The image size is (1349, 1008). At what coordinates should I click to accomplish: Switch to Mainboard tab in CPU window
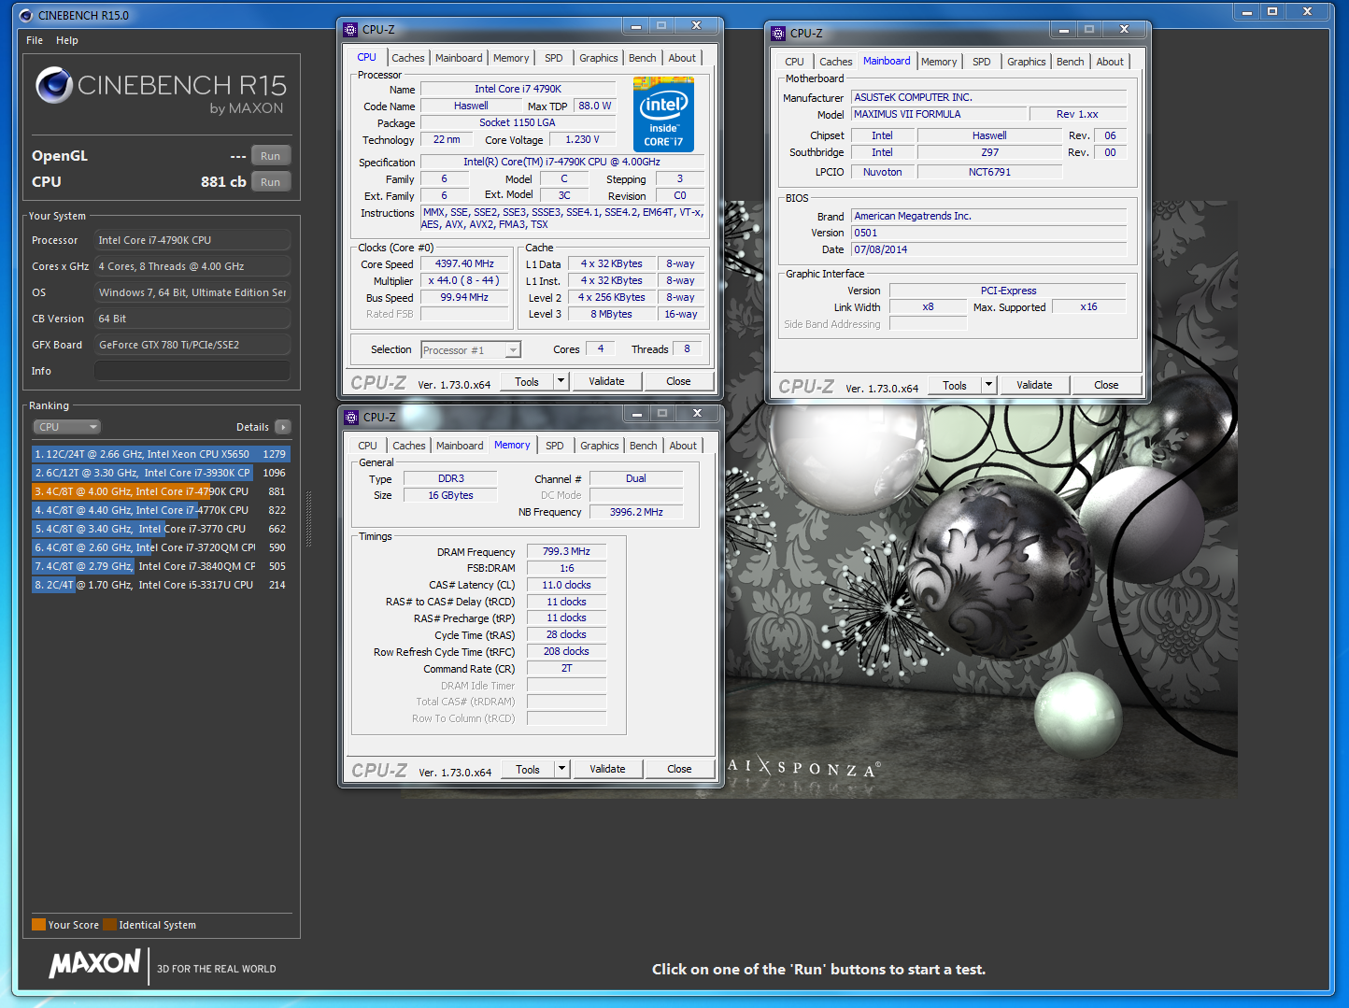coord(459,58)
